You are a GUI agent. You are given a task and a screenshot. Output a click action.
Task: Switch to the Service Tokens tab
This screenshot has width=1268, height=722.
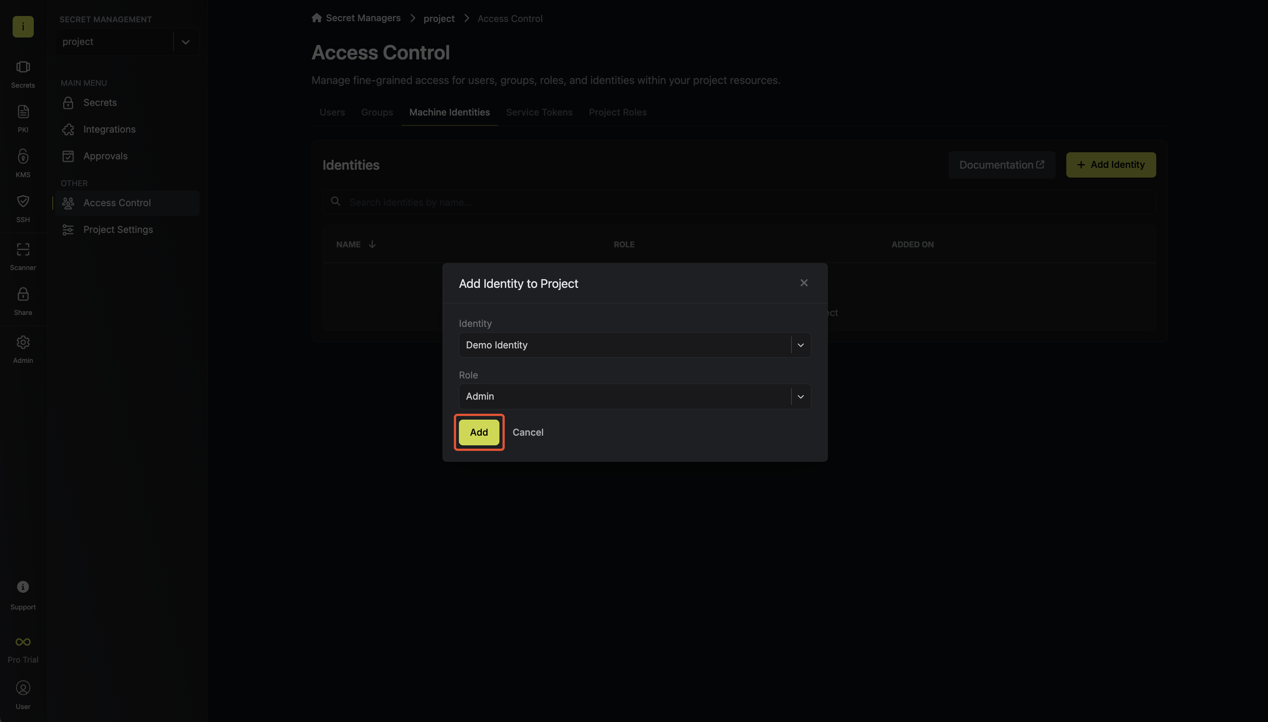pos(539,113)
